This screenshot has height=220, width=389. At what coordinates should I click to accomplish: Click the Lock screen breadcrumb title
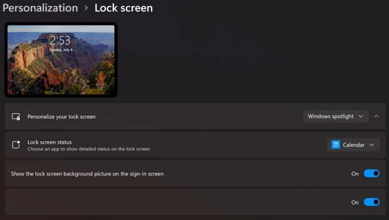(124, 8)
